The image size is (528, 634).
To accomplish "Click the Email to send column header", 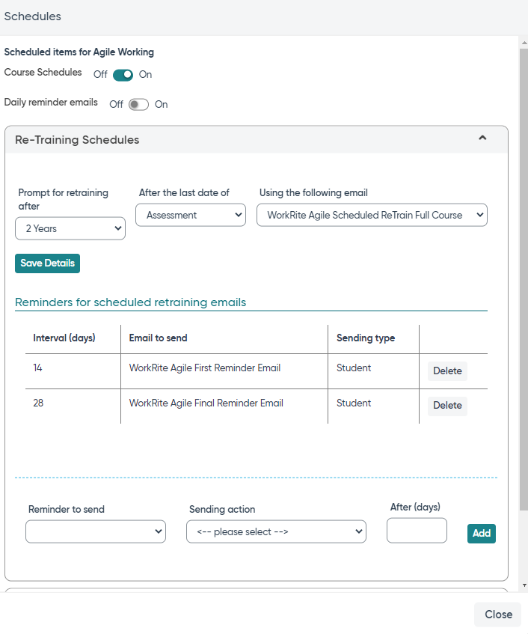I will pyautogui.click(x=158, y=338).
